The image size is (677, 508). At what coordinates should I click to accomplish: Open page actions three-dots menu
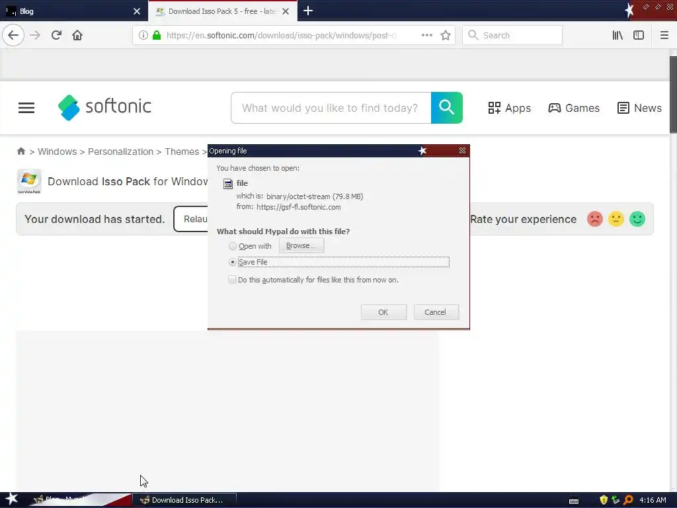426,35
